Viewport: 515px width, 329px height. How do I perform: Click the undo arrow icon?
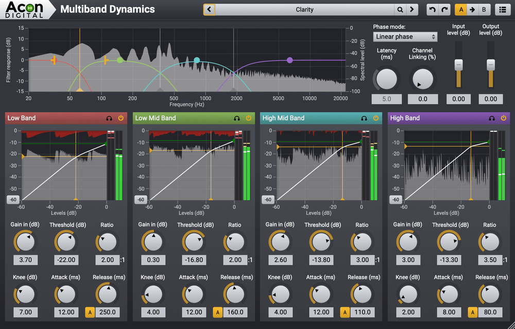432,9
